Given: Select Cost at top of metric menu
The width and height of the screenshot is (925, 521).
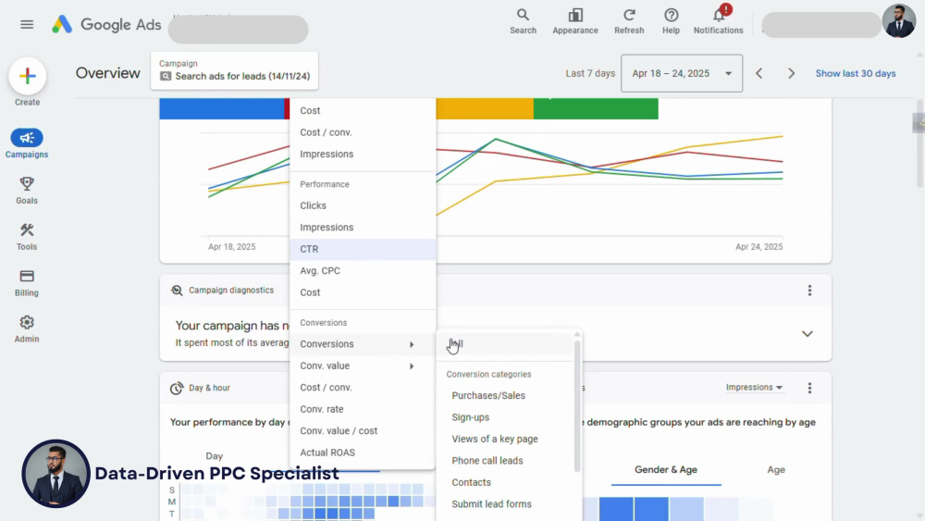Looking at the screenshot, I should coord(363,111).
